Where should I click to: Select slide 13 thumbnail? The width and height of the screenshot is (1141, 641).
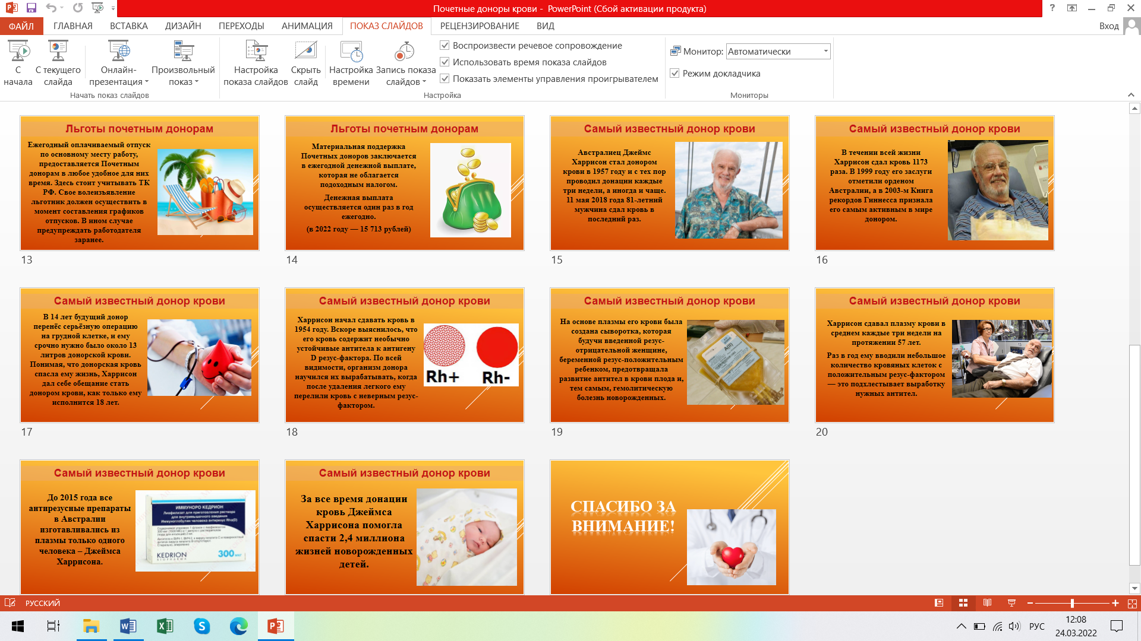click(x=140, y=183)
